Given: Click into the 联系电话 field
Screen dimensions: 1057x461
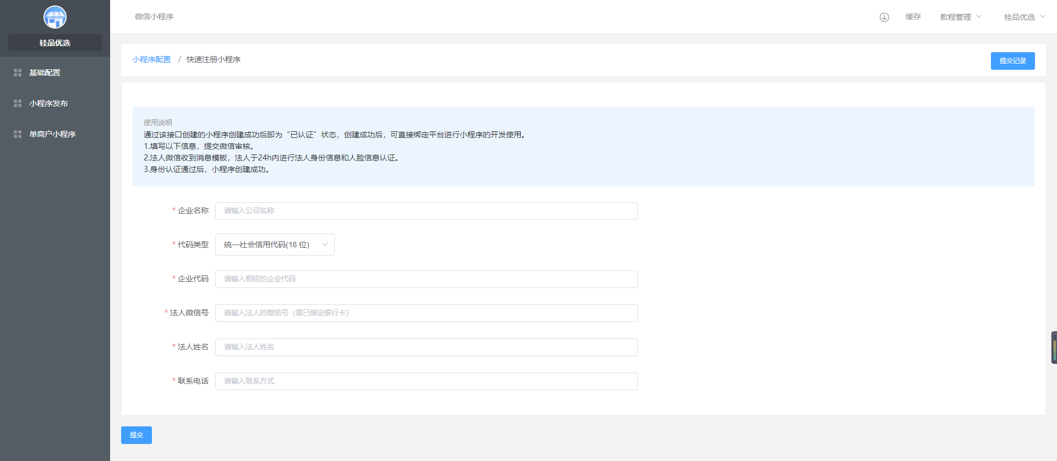Looking at the screenshot, I should (x=426, y=381).
